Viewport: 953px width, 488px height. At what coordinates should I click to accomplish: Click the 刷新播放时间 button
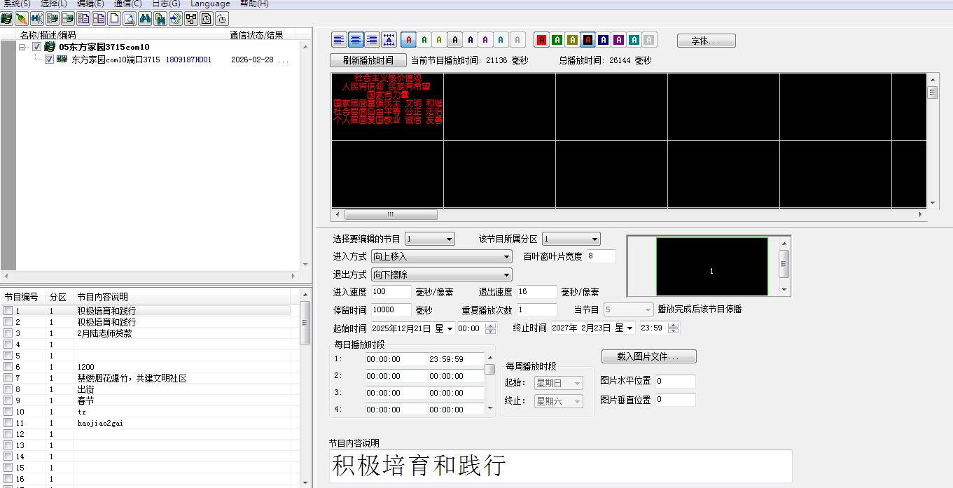pyautogui.click(x=368, y=61)
